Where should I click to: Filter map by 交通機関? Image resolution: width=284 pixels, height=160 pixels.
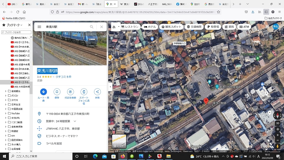tap(194, 27)
